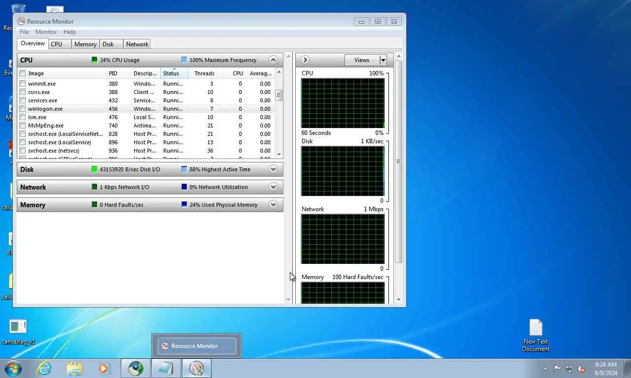Viewport: 631px width, 378px height.
Task: Click the Resource Monitor thumbnail preview
Action: coord(197,346)
